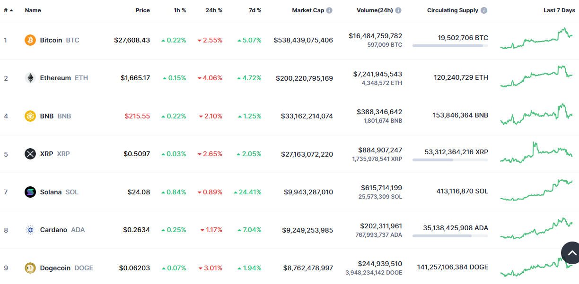Open the Circulating Supply info icon
This screenshot has width=579, height=284.
pyautogui.click(x=484, y=10)
